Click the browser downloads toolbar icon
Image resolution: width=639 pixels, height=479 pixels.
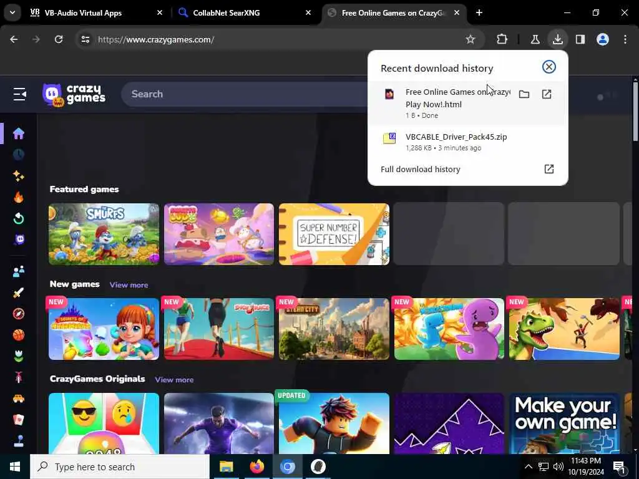click(557, 39)
